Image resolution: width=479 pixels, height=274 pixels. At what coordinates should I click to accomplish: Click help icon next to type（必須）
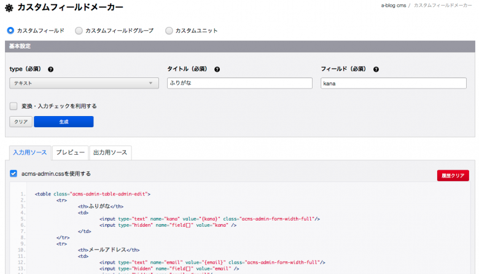pyautogui.click(x=51, y=69)
